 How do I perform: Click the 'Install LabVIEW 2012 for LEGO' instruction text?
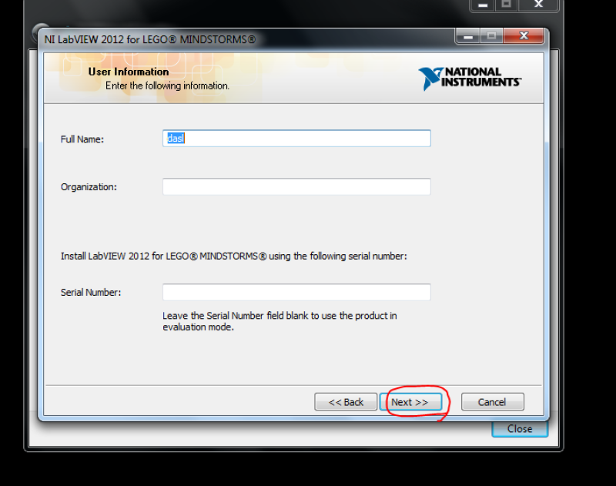point(234,256)
